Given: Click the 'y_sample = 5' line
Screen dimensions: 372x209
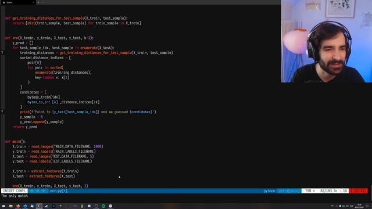Looking at the screenshot, I should 31,117.
